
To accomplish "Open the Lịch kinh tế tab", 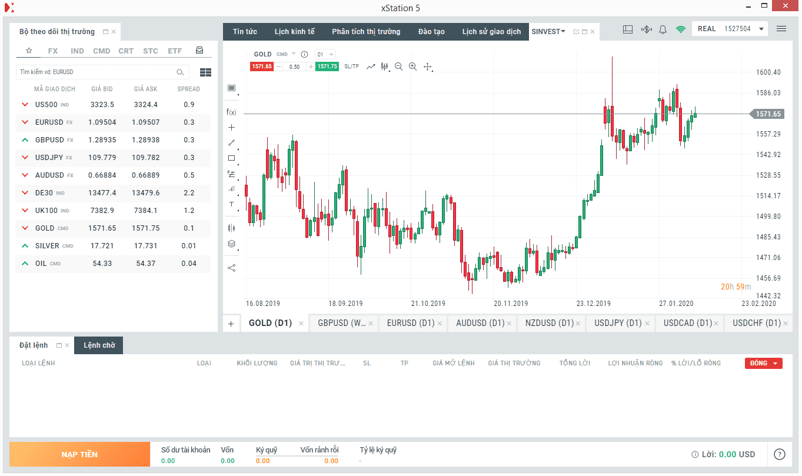I will tap(294, 32).
